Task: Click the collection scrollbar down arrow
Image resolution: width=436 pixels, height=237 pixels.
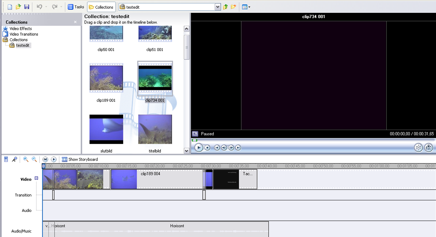Action: coord(186,151)
